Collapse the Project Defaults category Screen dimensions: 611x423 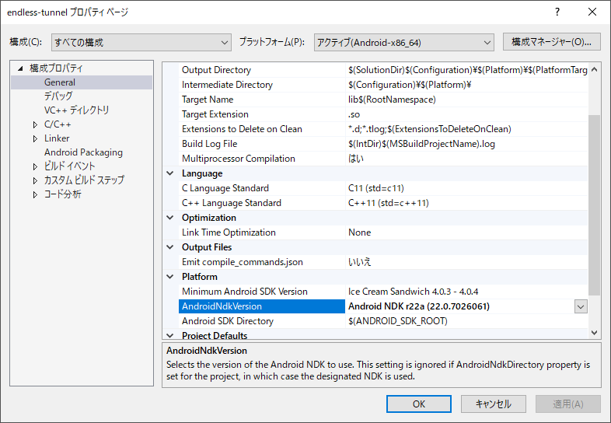pos(170,335)
